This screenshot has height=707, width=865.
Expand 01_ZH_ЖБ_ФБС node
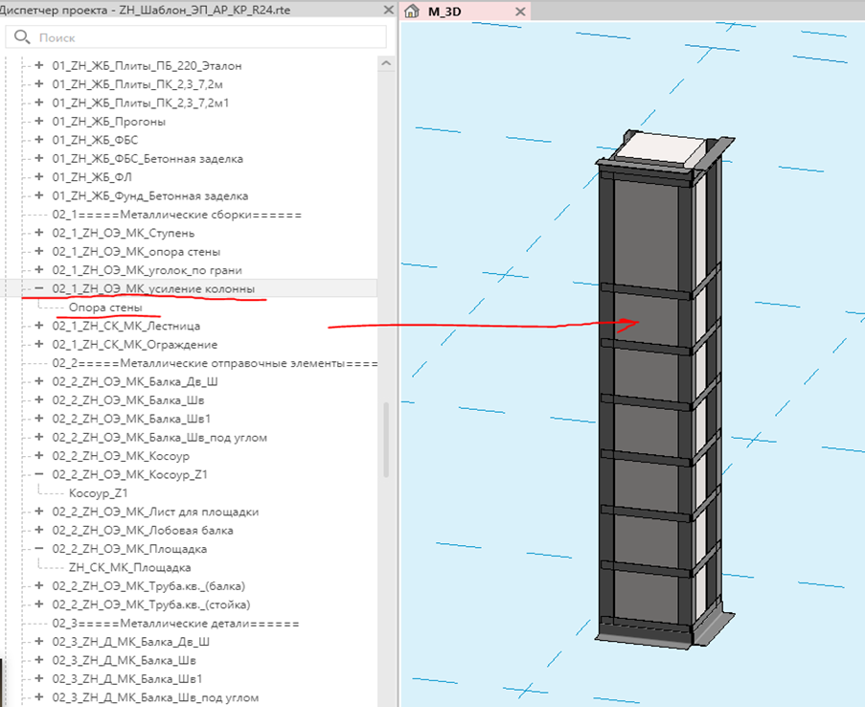pos(39,140)
